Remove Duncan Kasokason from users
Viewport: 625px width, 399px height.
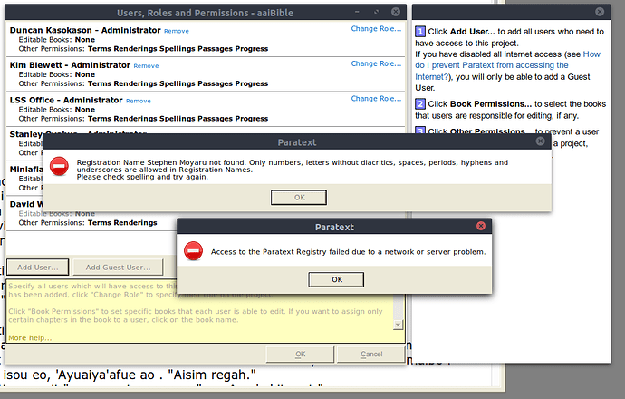tap(177, 31)
